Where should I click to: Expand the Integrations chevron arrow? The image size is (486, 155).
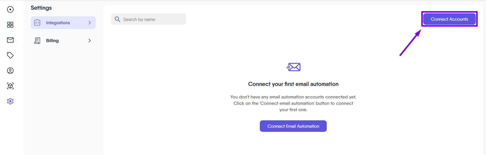(x=90, y=23)
